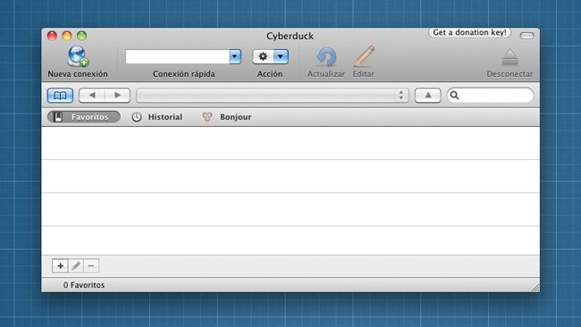Toggle the bookmarks book view button

point(60,96)
